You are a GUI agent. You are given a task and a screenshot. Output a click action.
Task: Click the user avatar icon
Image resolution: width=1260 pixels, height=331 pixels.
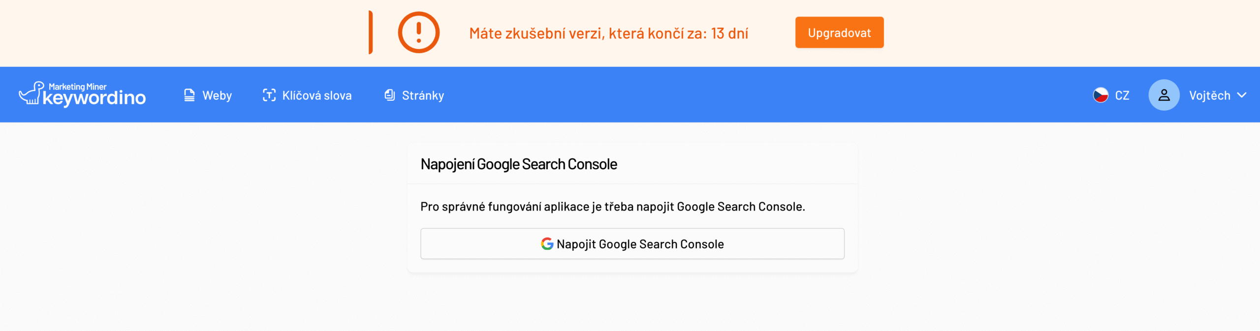point(1164,95)
